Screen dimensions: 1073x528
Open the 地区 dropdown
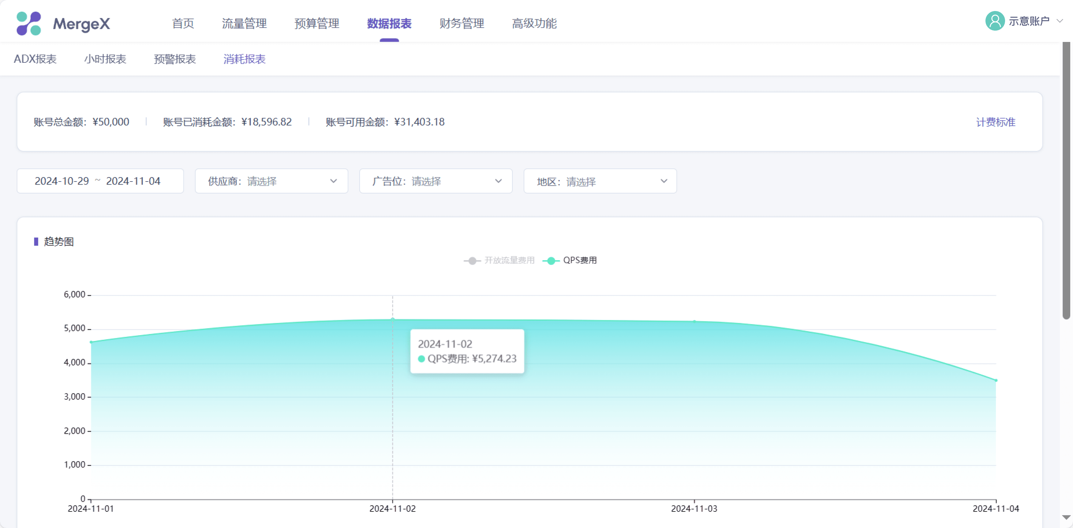coord(600,181)
